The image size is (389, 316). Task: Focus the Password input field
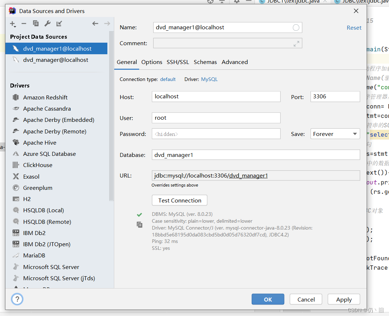pyautogui.click(x=216, y=134)
